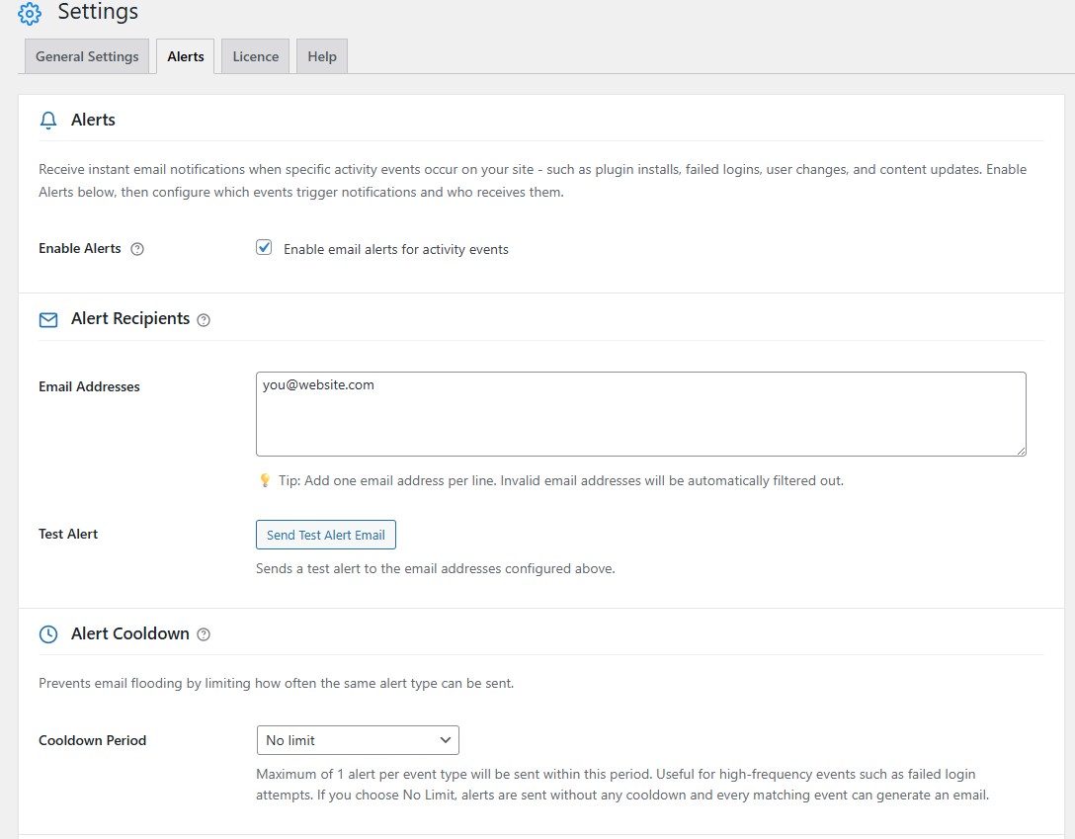Screen dimensions: 1075x839
Task: Click 'Alert Recipients' section heading
Action: 130,319
